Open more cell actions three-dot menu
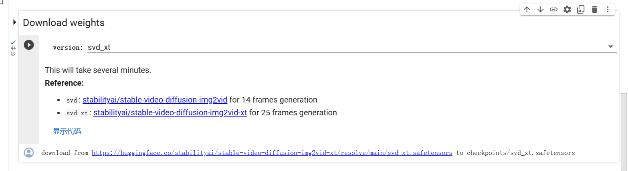 (608, 10)
